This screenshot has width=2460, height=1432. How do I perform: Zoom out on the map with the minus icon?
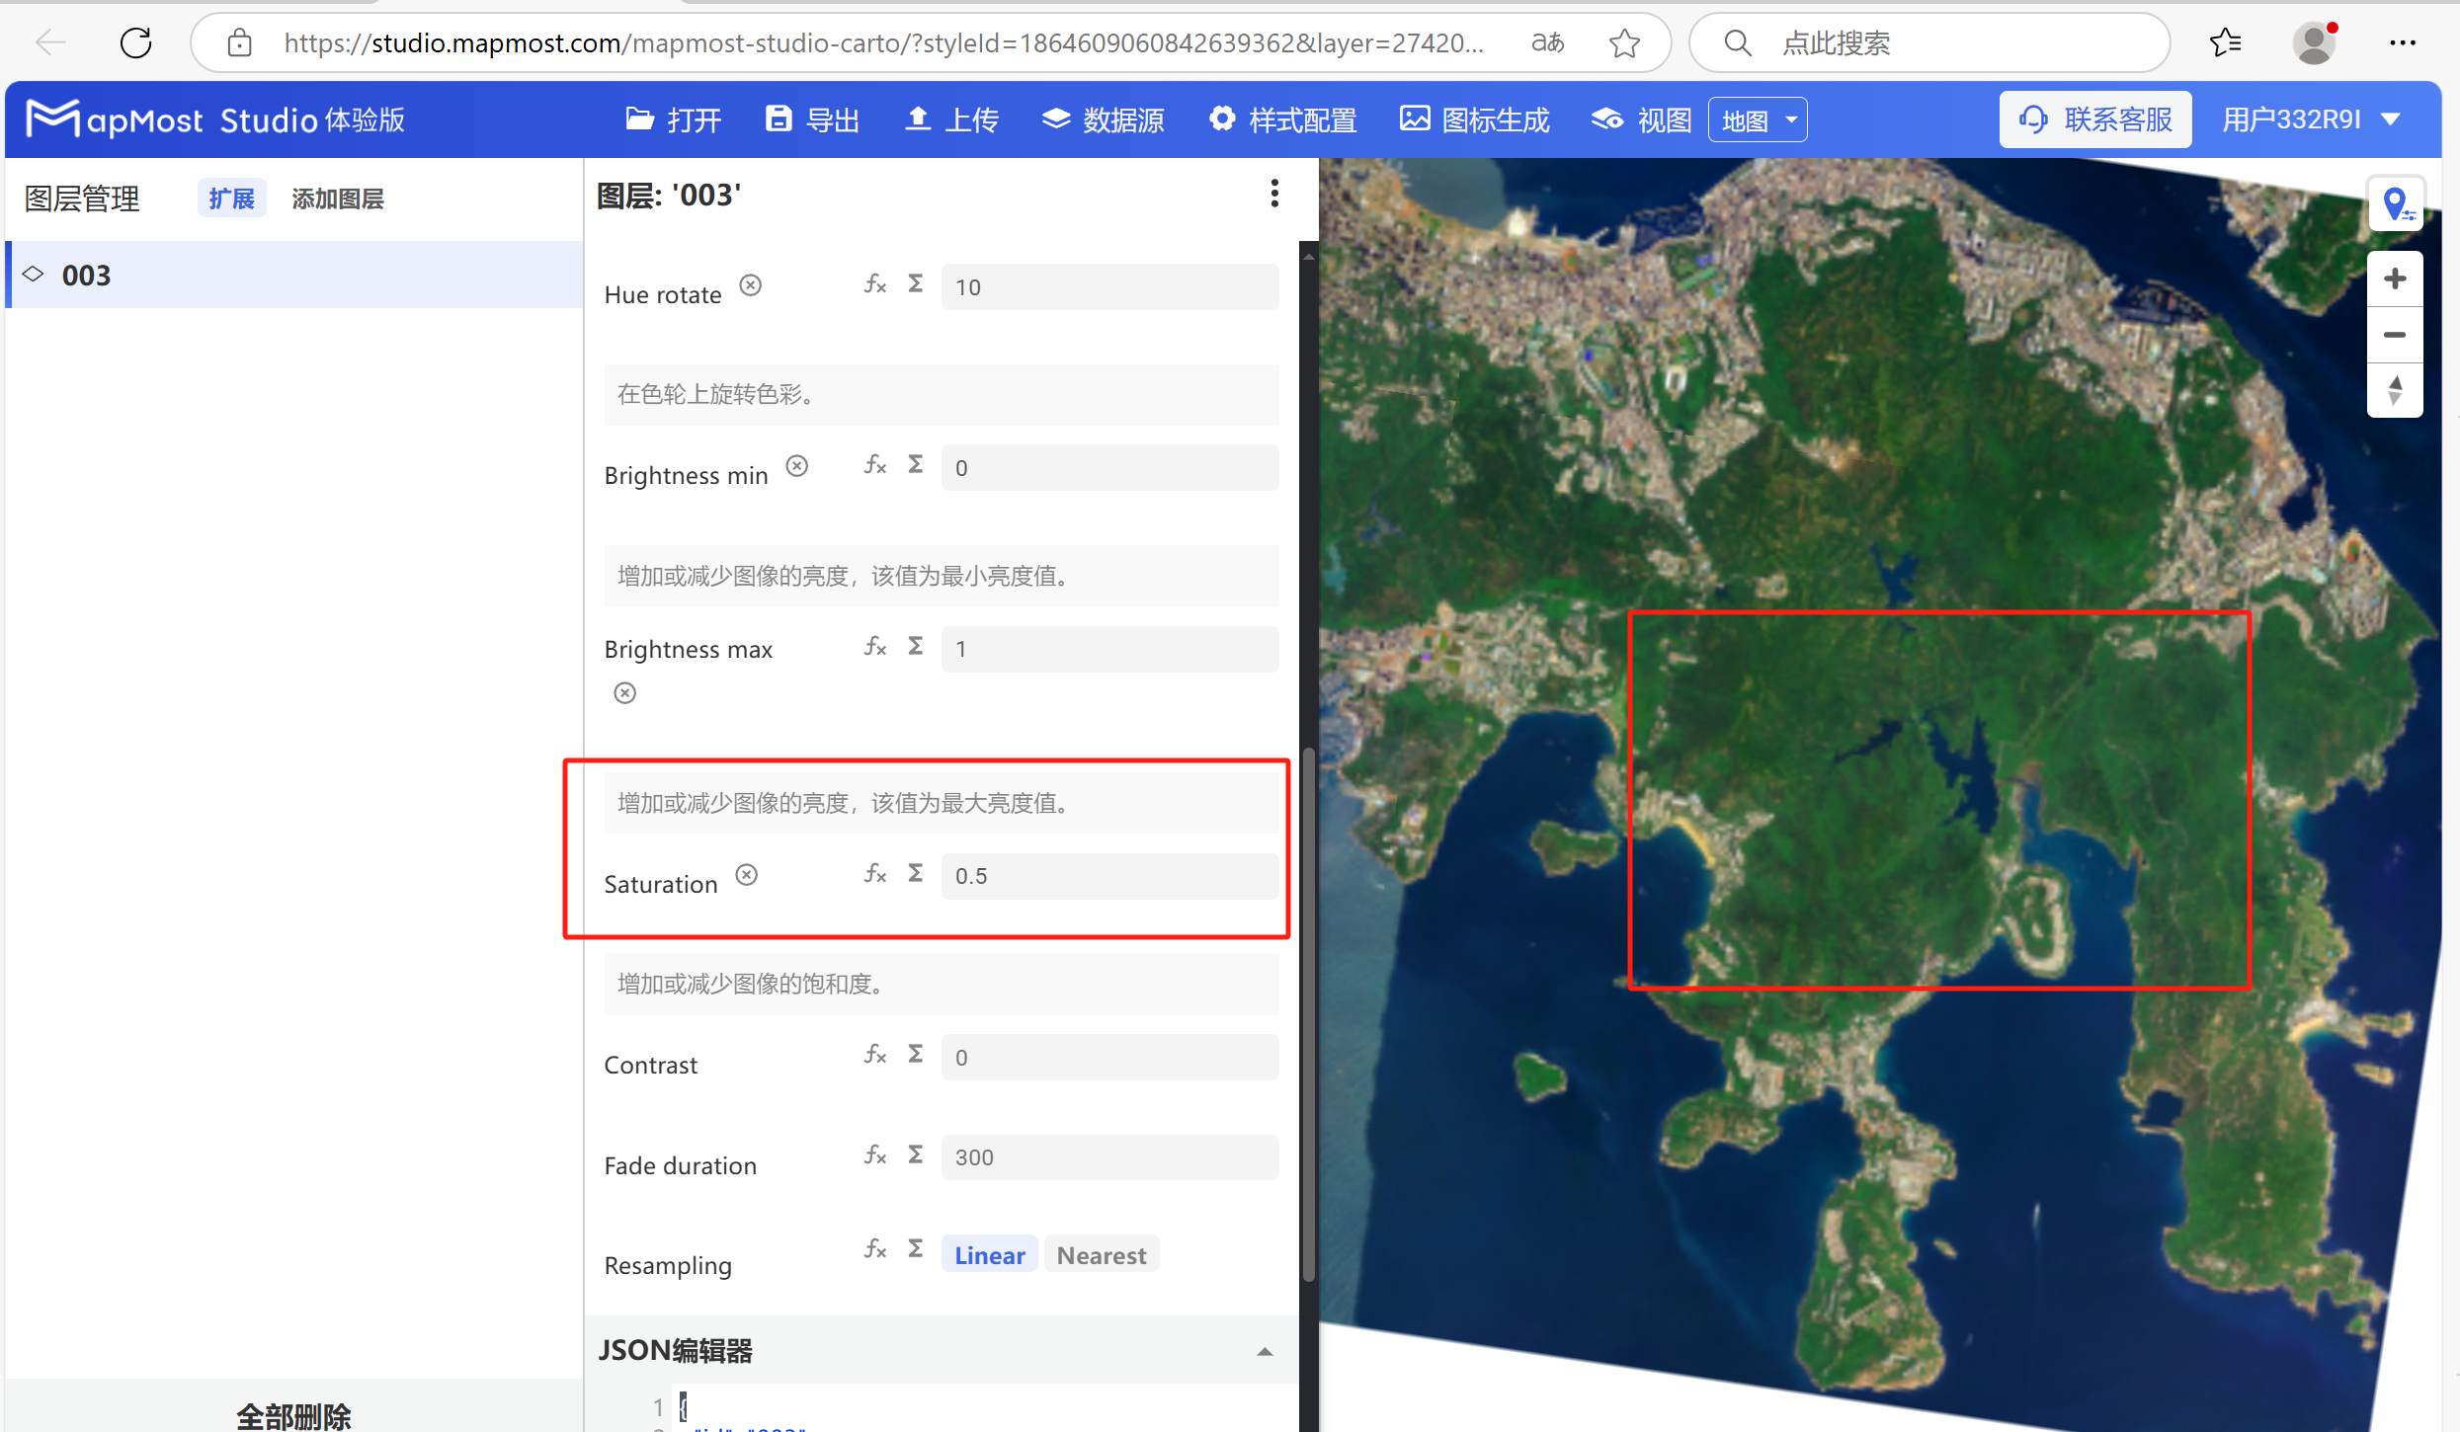(2395, 335)
